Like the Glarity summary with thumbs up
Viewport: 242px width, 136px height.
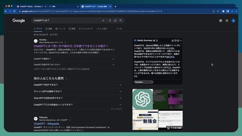[172, 40]
